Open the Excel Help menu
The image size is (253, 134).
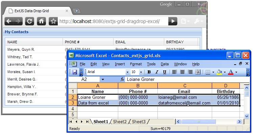coord(196,64)
